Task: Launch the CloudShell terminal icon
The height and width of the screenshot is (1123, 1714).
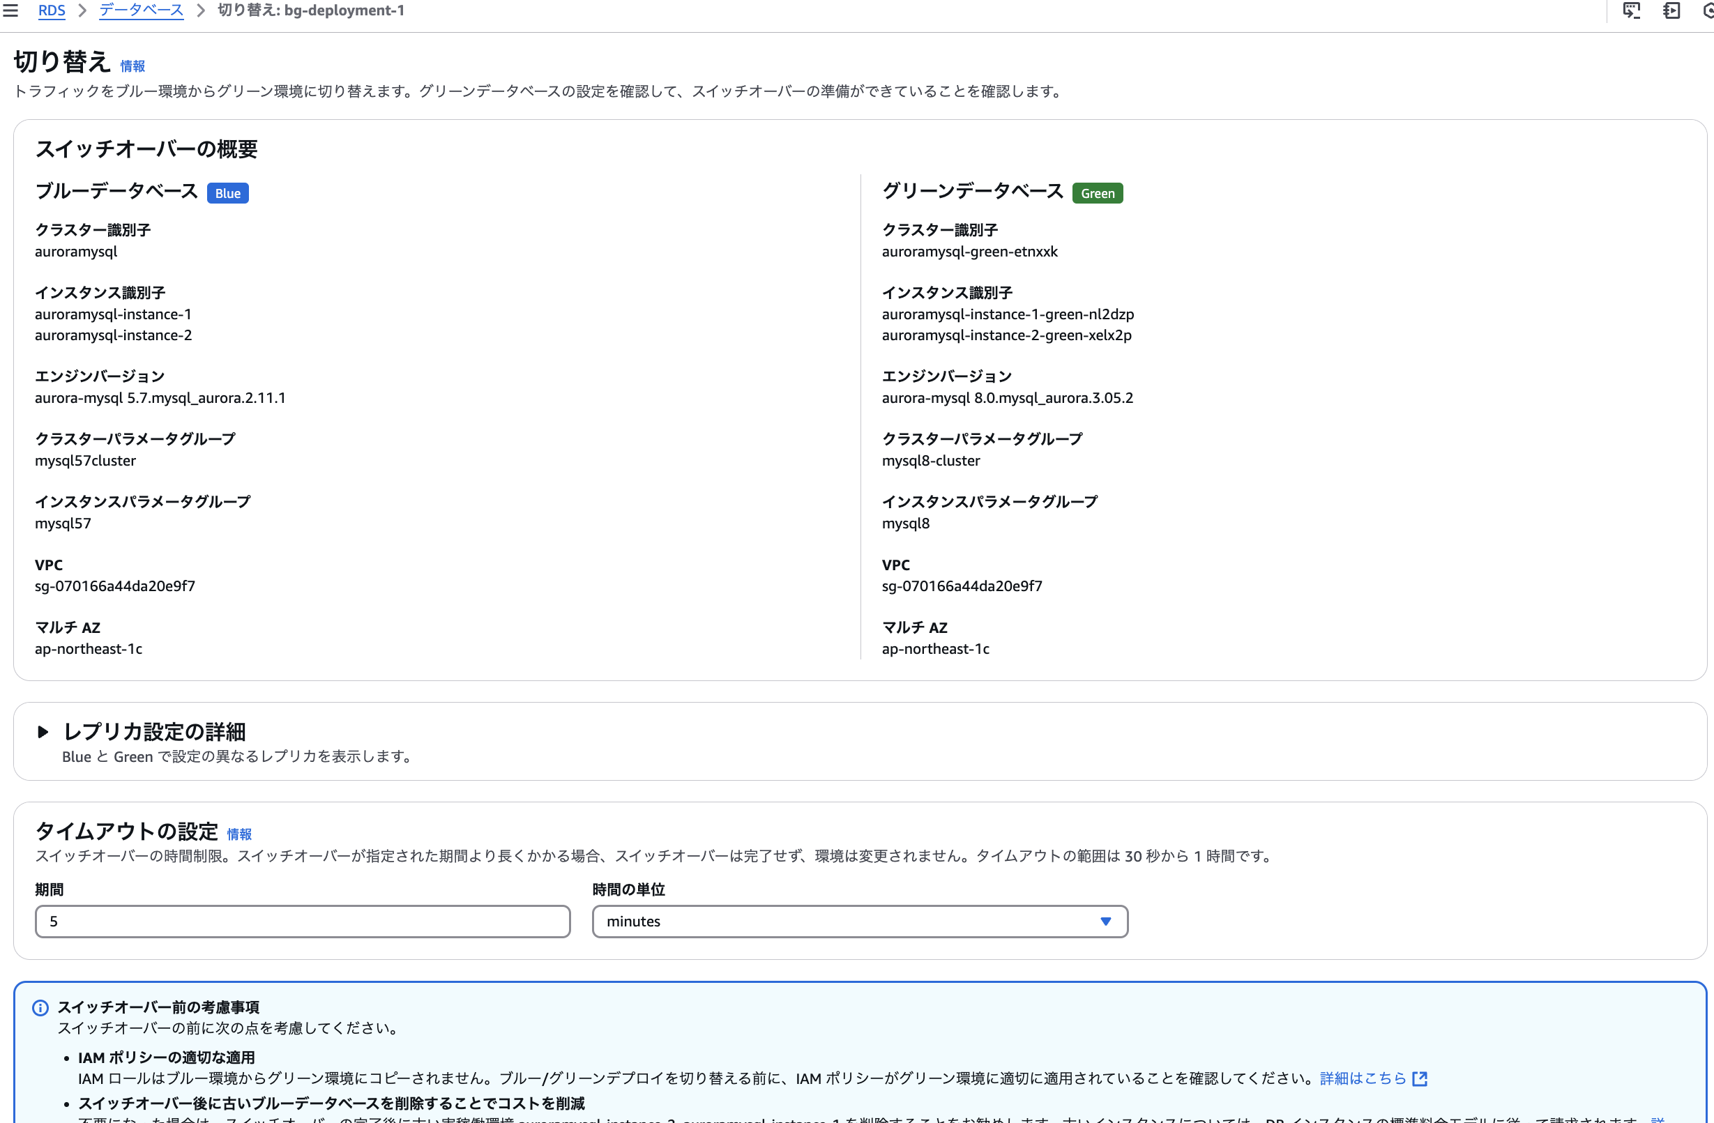Action: click(x=1631, y=10)
